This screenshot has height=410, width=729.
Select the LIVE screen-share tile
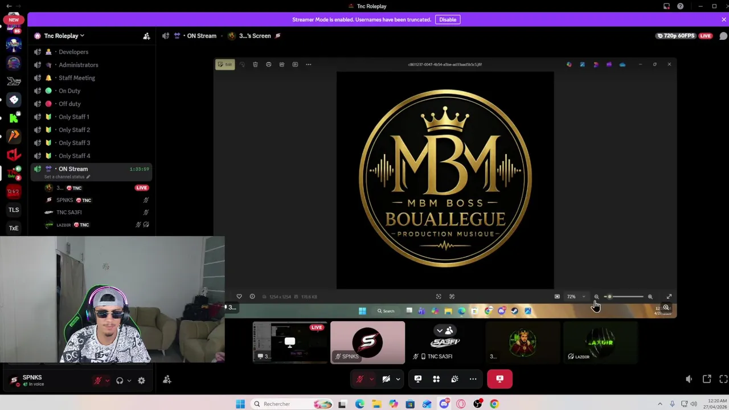[290, 343]
